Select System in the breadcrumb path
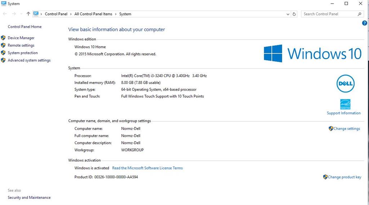This screenshot has width=369, height=205. tap(125, 14)
